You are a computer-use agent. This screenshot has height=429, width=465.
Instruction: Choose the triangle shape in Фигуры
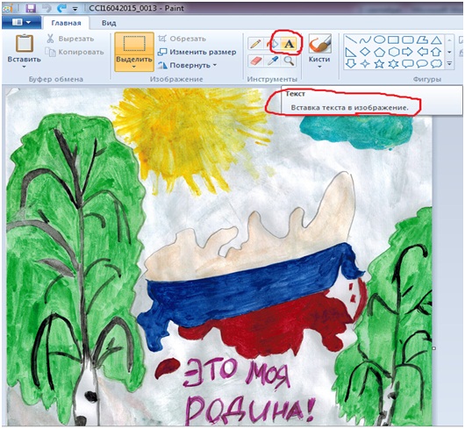tap(436, 40)
